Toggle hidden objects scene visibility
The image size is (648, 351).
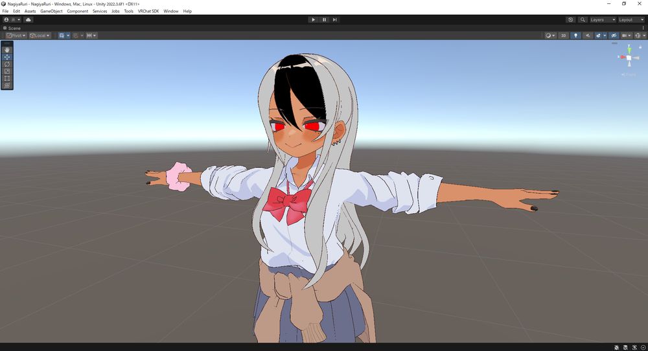click(614, 36)
